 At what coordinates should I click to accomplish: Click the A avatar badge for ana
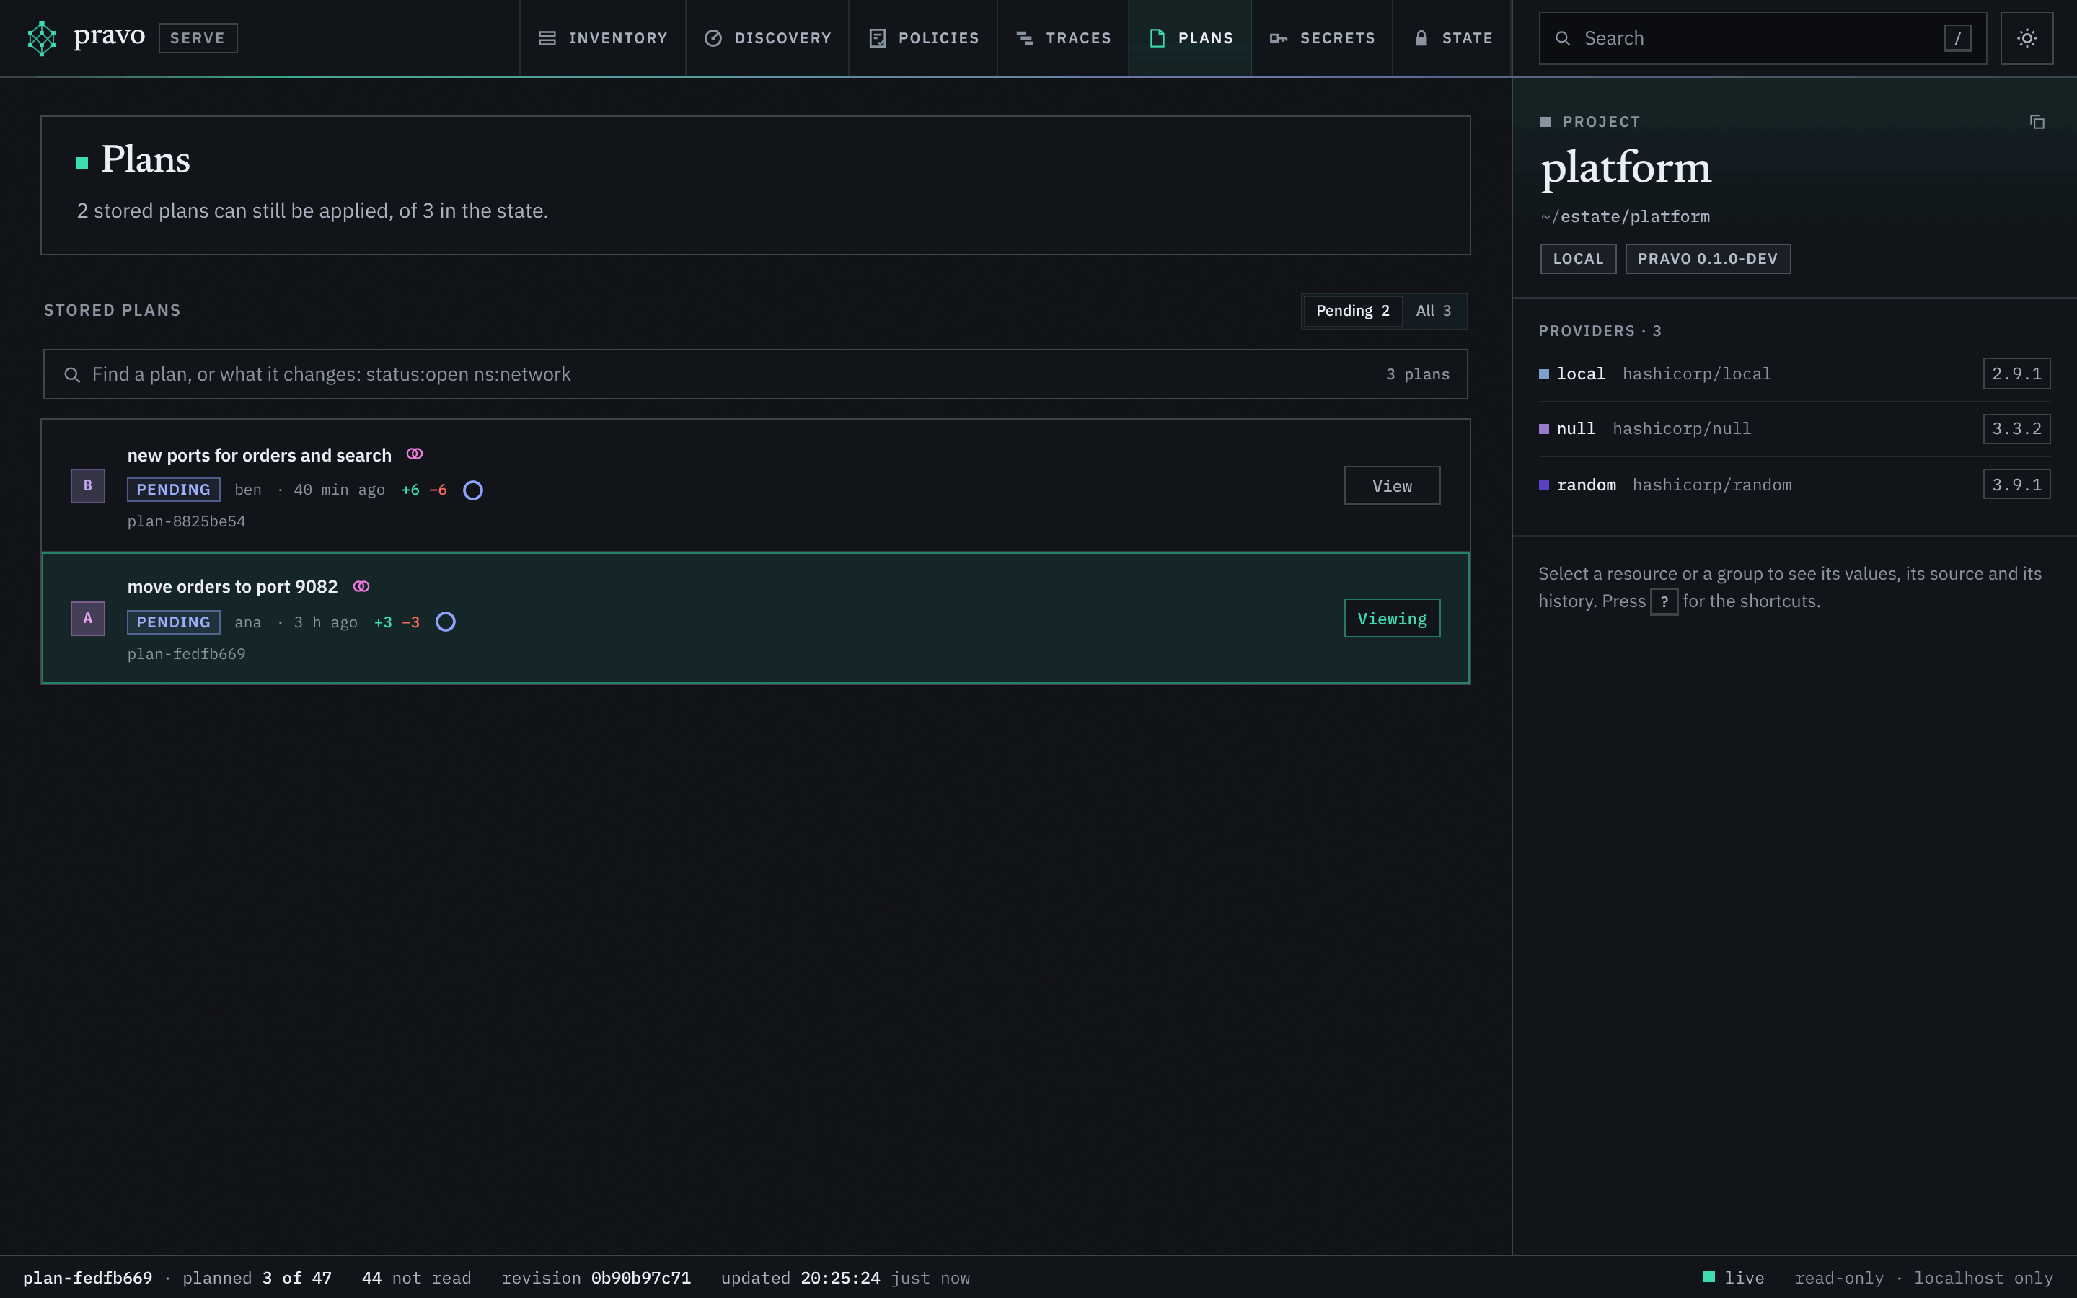coord(87,618)
